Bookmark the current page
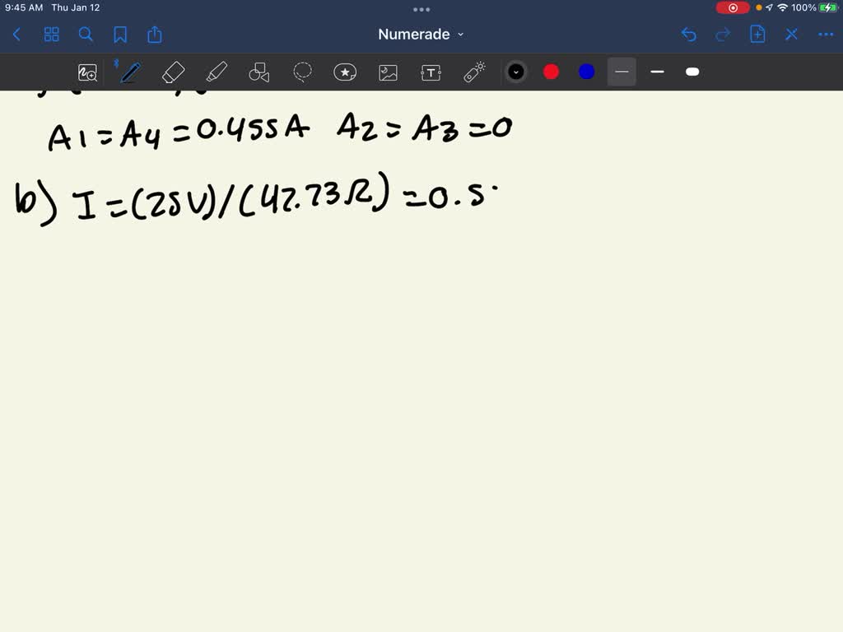The image size is (843, 632). (x=120, y=35)
